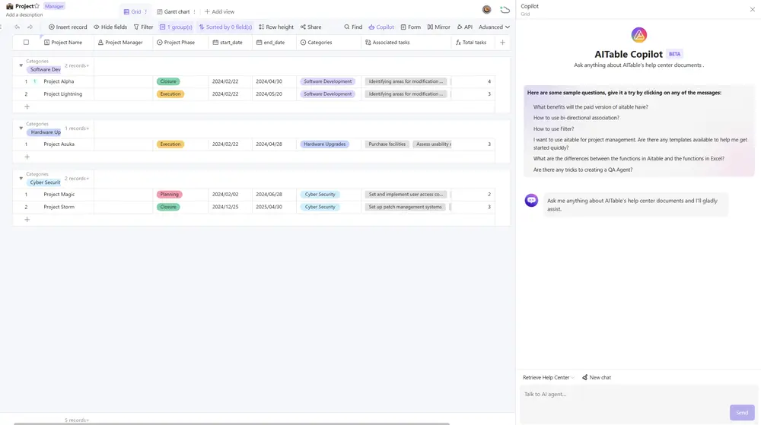Open the 5 records summary dropdown
761x425 pixels.
coord(77,420)
